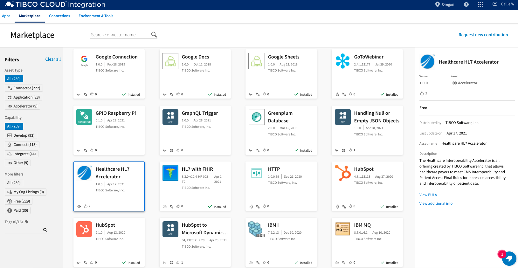Toggle the Other (9) capability filter
The width and height of the screenshot is (518, 268).
pyautogui.click(x=18, y=163)
